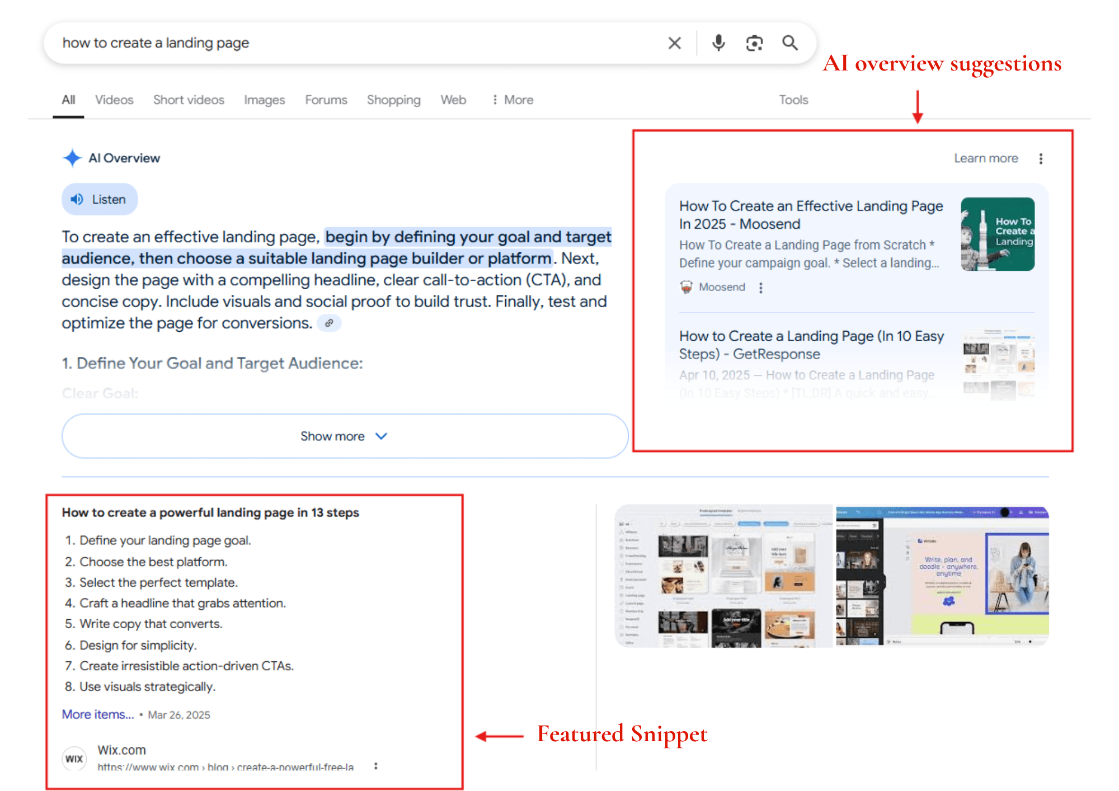Screen dimensions: 1119x791
Task: Click the link chip after overview paragraph
Action: [330, 323]
